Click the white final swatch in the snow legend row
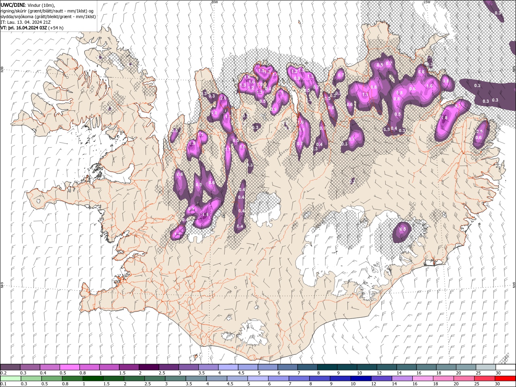The height and width of the screenshot is (387, 516). point(505,367)
